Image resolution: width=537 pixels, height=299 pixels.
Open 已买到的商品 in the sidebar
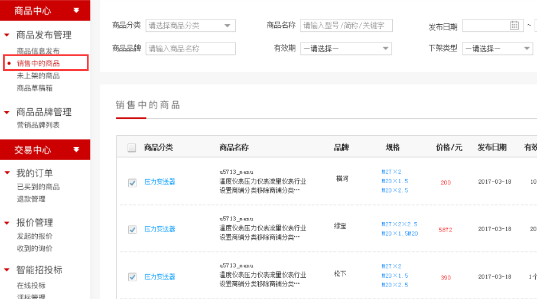38,187
